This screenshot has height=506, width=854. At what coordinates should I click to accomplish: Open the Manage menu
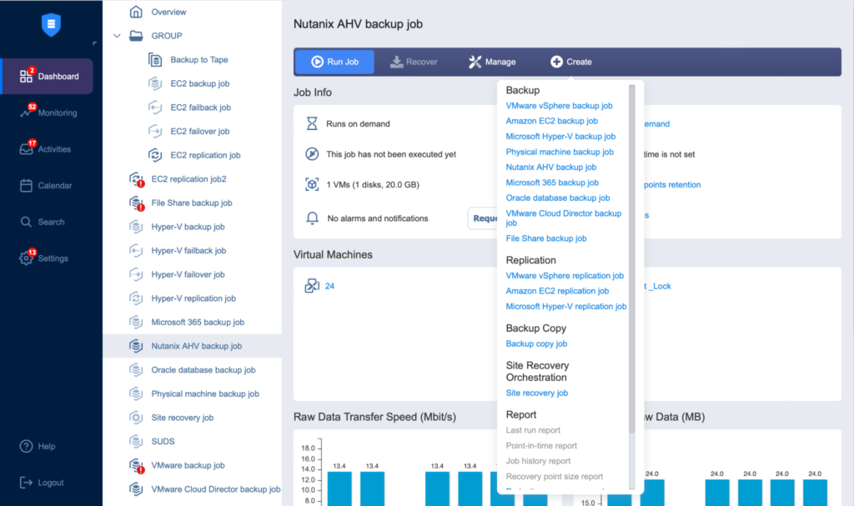click(x=492, y=62)
